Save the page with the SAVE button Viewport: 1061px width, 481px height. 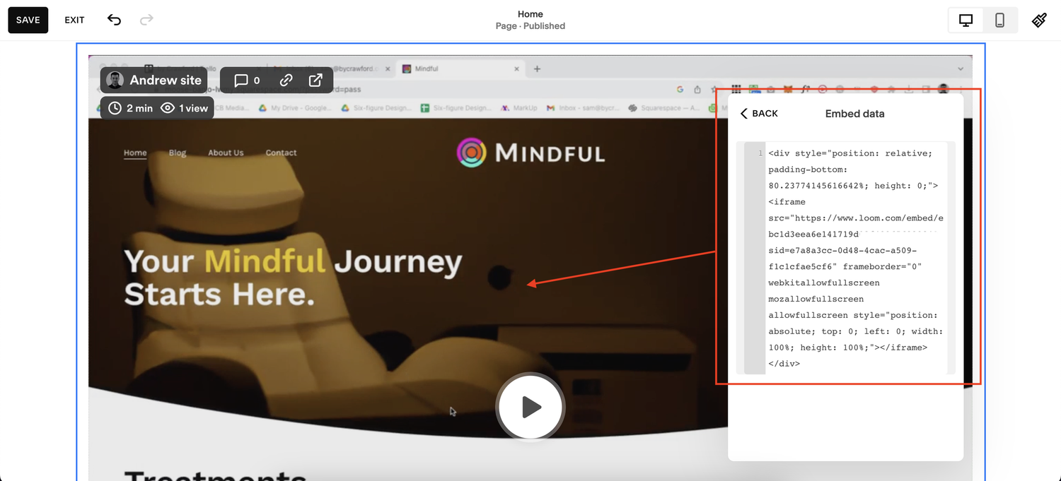[28, 20]
